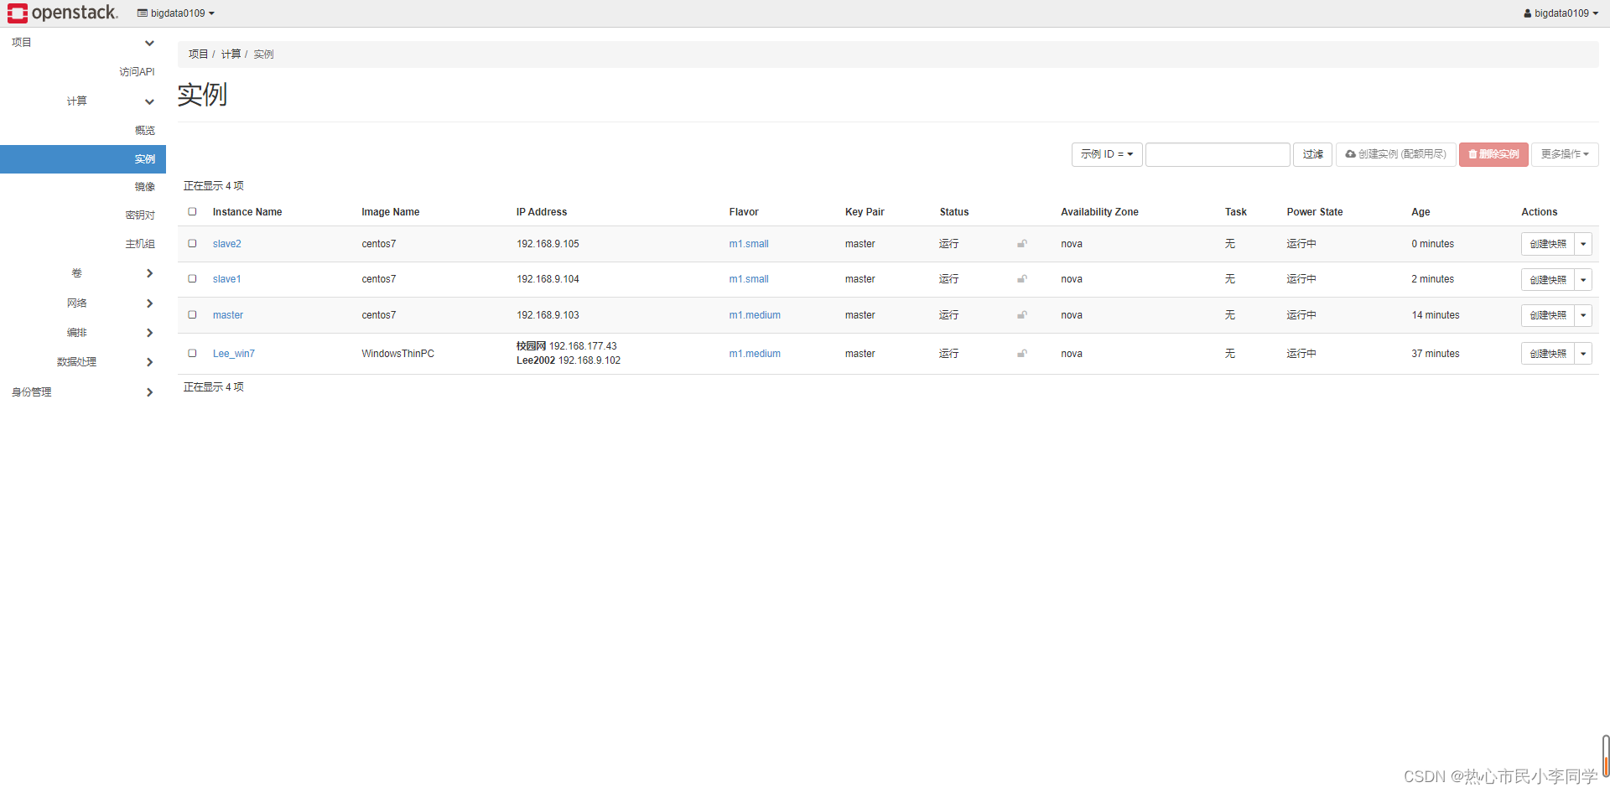
Task: Click the 创建实例 (配额用尽) button
Action: [x=1395, y=154]
